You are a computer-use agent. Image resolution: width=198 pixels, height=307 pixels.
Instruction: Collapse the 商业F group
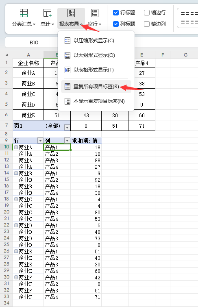(x=16, y=277)
